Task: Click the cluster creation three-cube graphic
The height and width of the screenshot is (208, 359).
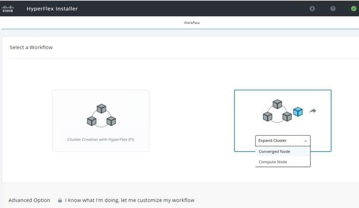Action: pyautogui.click(x=101, y=115)
